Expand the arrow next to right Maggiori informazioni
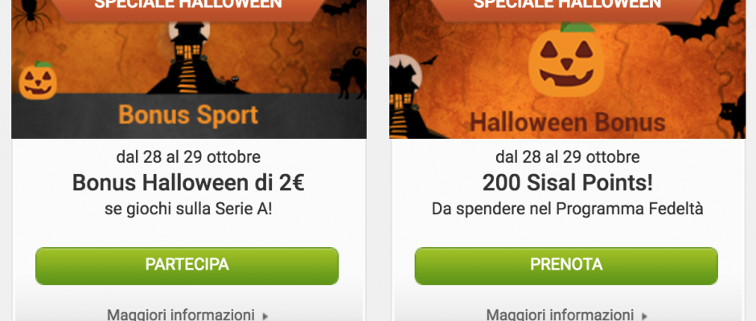This screenshot has width=756, height=321. [644, 316]
